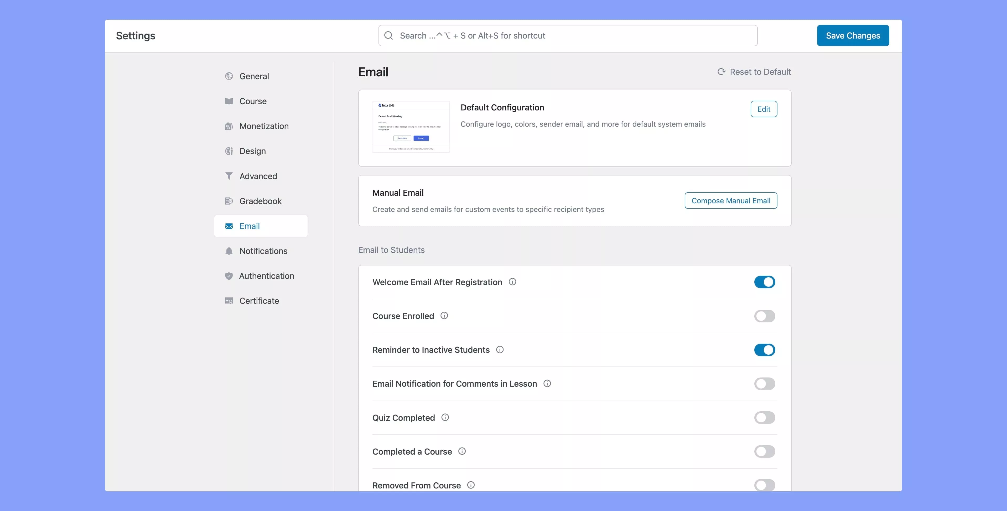Enable Email Notification for Comments in Lesson
1007x511 pixels.
(x=764, y=384)
